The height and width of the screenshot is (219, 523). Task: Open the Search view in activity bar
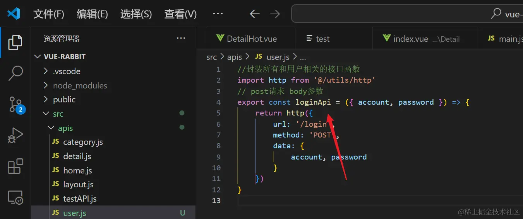click(15, 73)
